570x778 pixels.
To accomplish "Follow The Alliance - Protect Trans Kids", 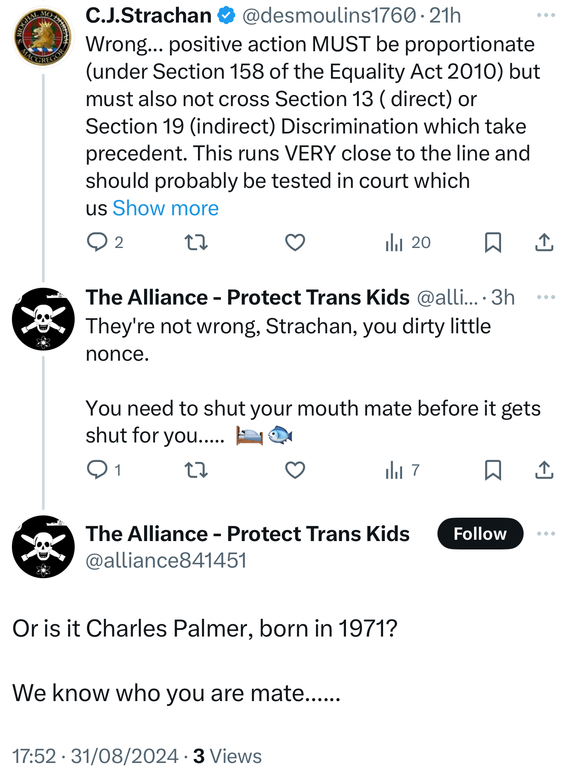I will click(480, 534).
